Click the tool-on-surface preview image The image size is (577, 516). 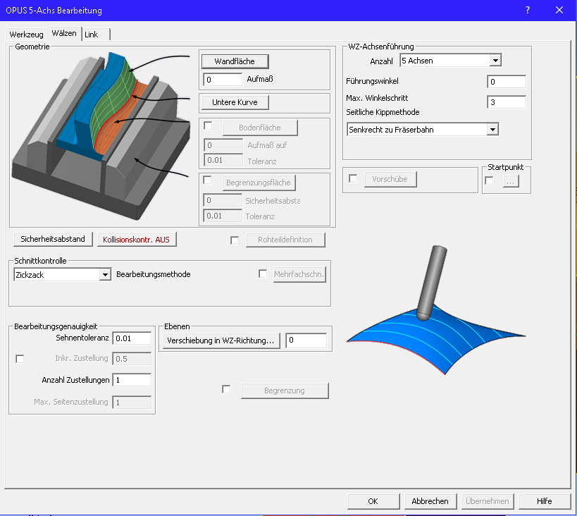436,310
